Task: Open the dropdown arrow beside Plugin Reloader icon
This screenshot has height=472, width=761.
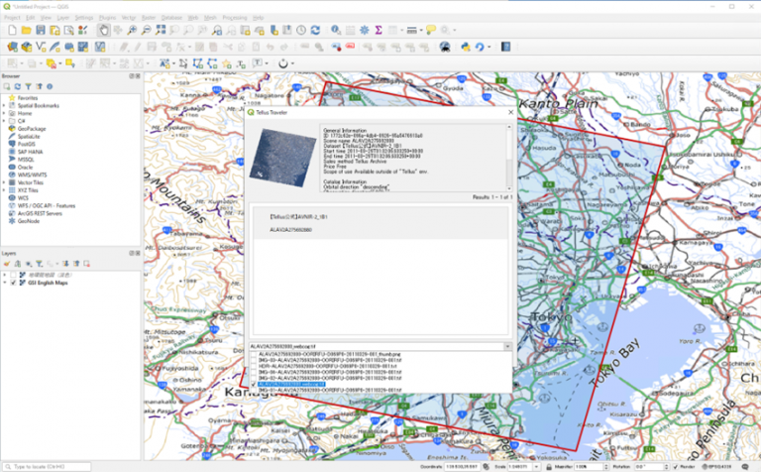Action: click(x=489, y=48)
